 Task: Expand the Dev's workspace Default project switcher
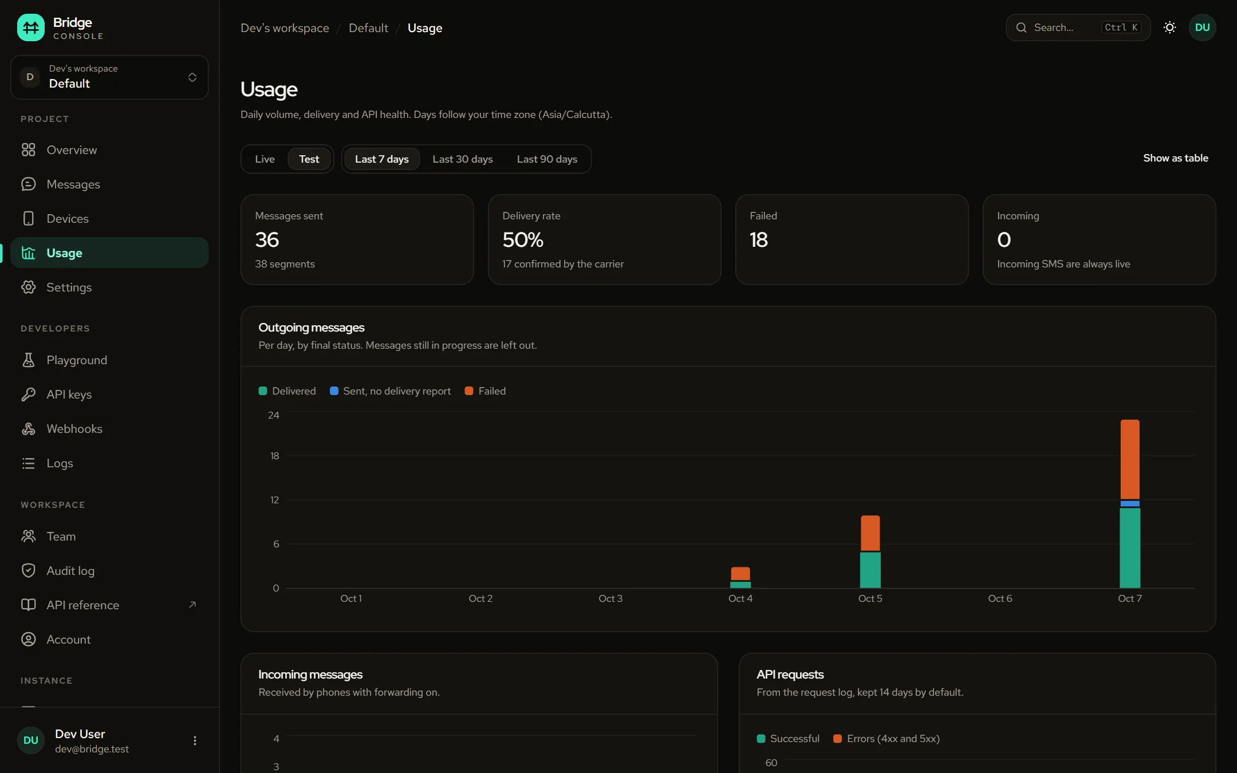[109, 77]
